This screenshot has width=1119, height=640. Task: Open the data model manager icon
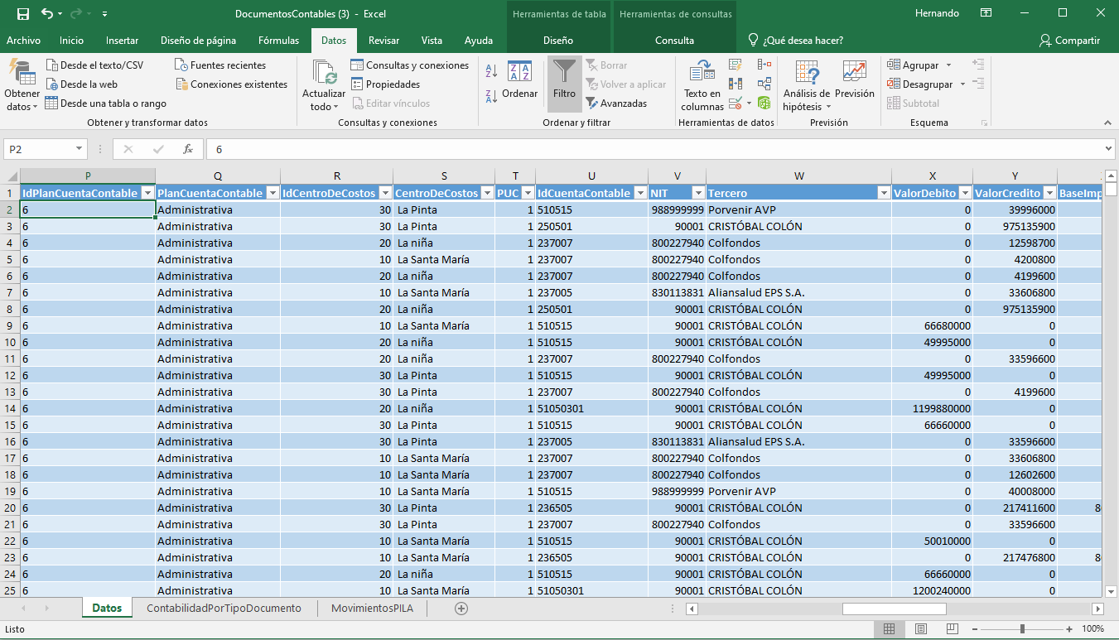(764, 103)
